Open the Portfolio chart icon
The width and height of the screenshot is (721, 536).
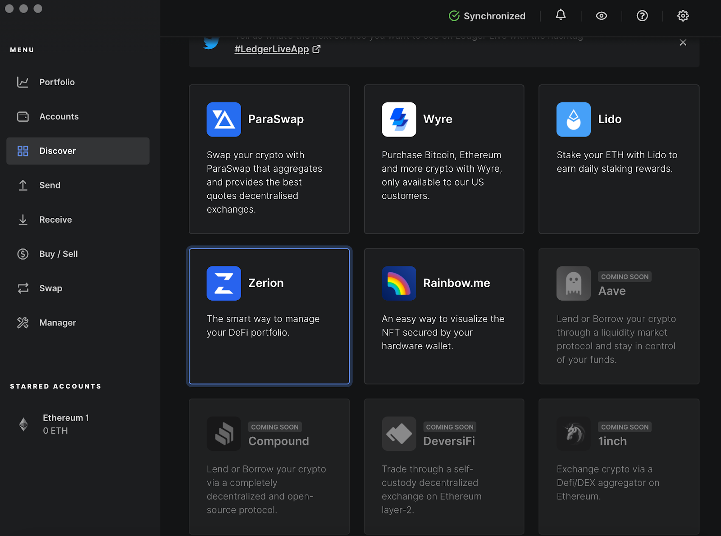tap(23, 82)
